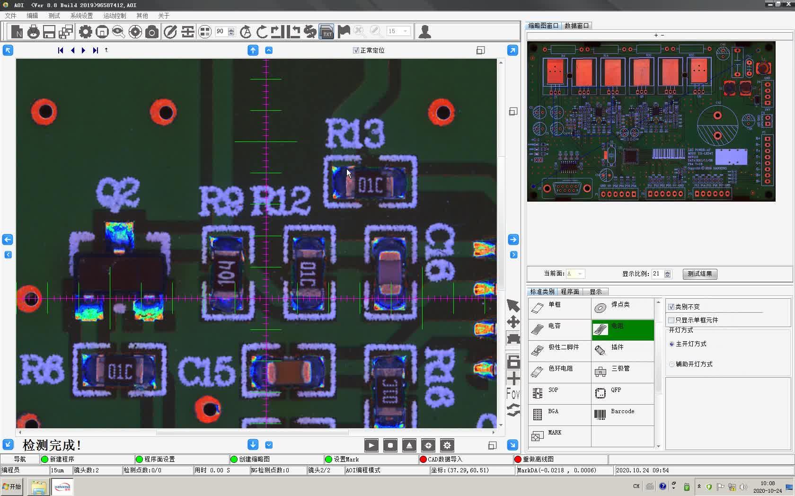Switch to the 程序面 tab
This screenshot has width=795, height=496.
click(570, 292)
